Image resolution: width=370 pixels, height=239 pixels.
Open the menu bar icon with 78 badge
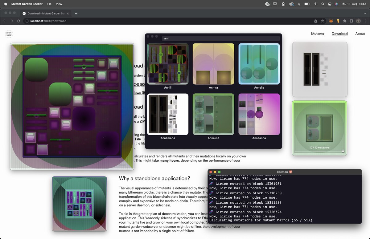pyautogui.click(x=267, y=4)
